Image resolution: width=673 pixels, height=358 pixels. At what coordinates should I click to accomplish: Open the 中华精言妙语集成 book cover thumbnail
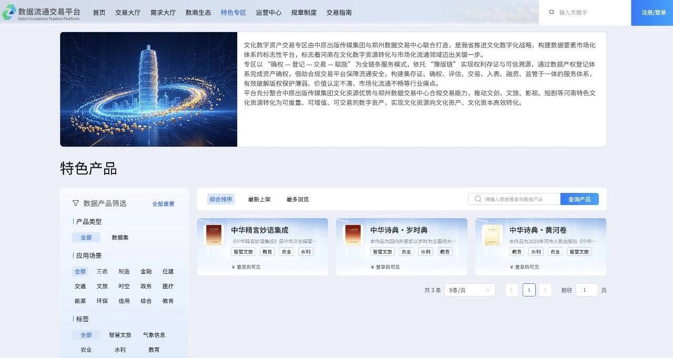click(x=213, y=235)
